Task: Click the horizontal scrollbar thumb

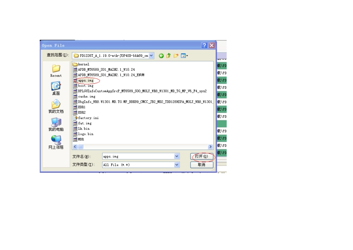Action: tap(80, 147)
